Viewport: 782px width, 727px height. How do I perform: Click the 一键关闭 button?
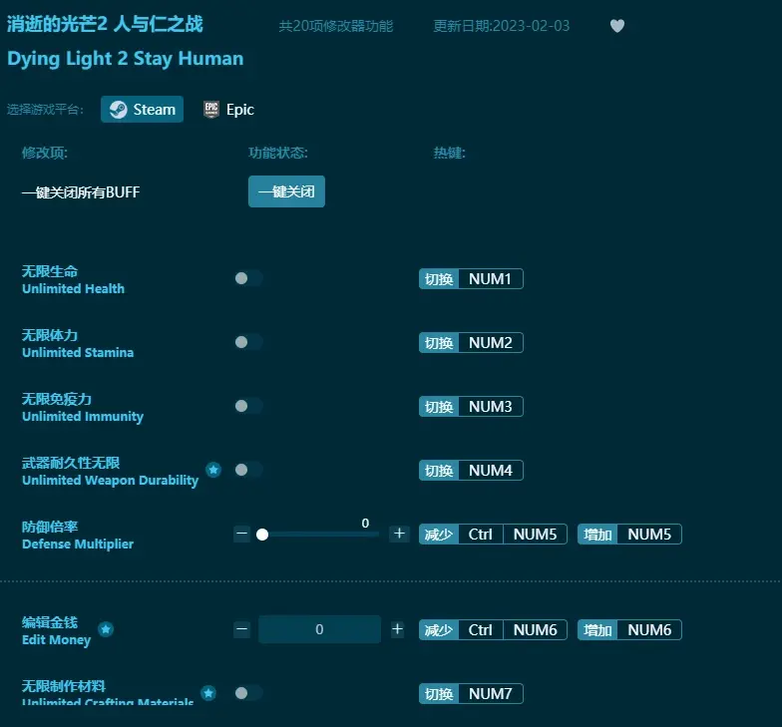[287, 191]
